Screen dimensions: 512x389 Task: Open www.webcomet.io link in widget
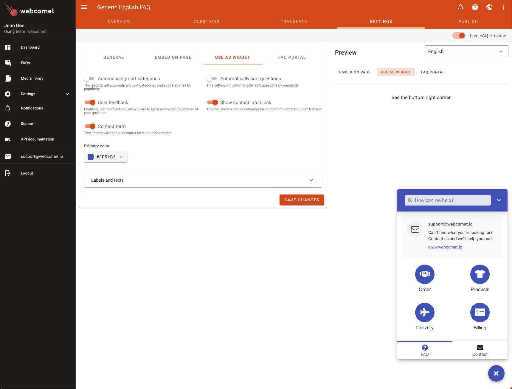445,247
